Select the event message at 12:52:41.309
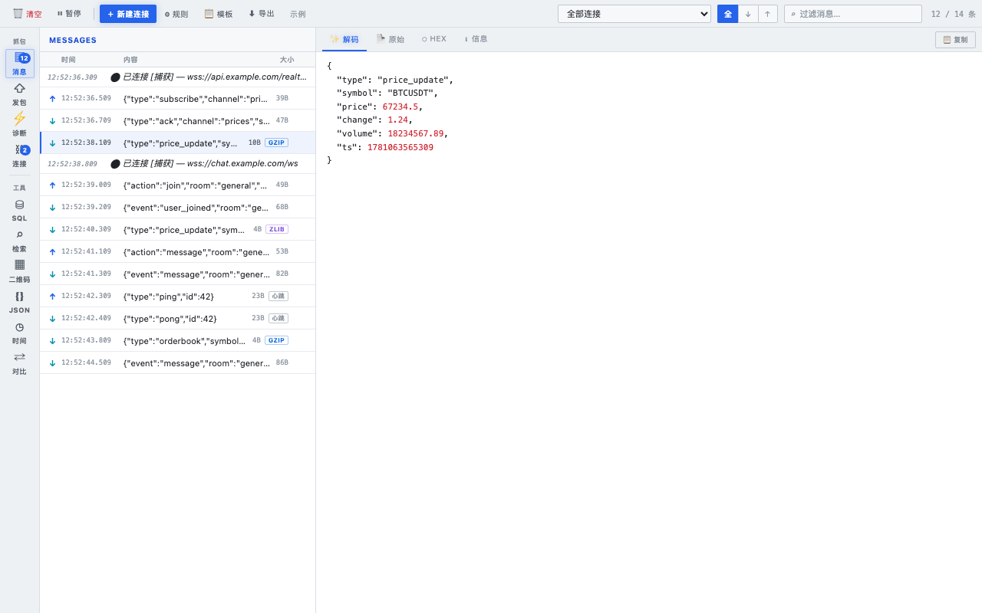Screen dimensions: 982x613 point(178,274)
